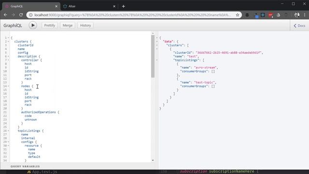
Task: Click the clusterId UUID value in results
Action: point(228,53)
